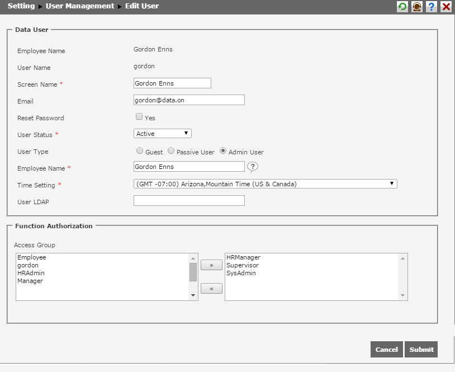Viewport: 455px width, 372px height.
Task: Click the move-right arrows to assign access group
Action: point(211,265)
